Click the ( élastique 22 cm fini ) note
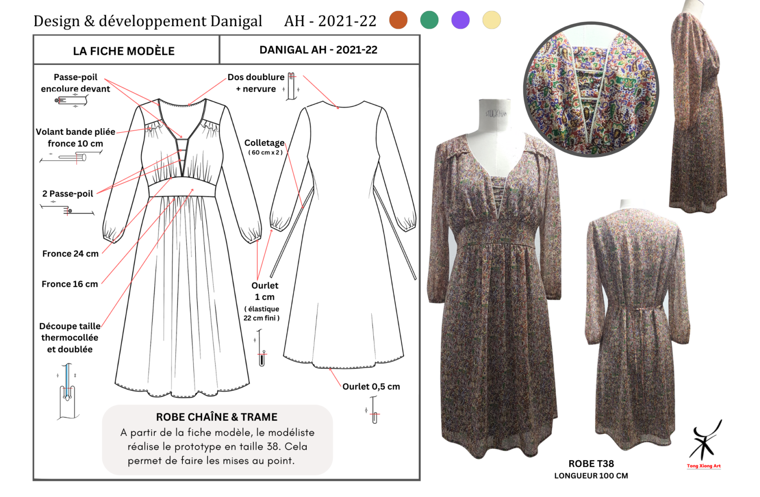 coord(262,313)
